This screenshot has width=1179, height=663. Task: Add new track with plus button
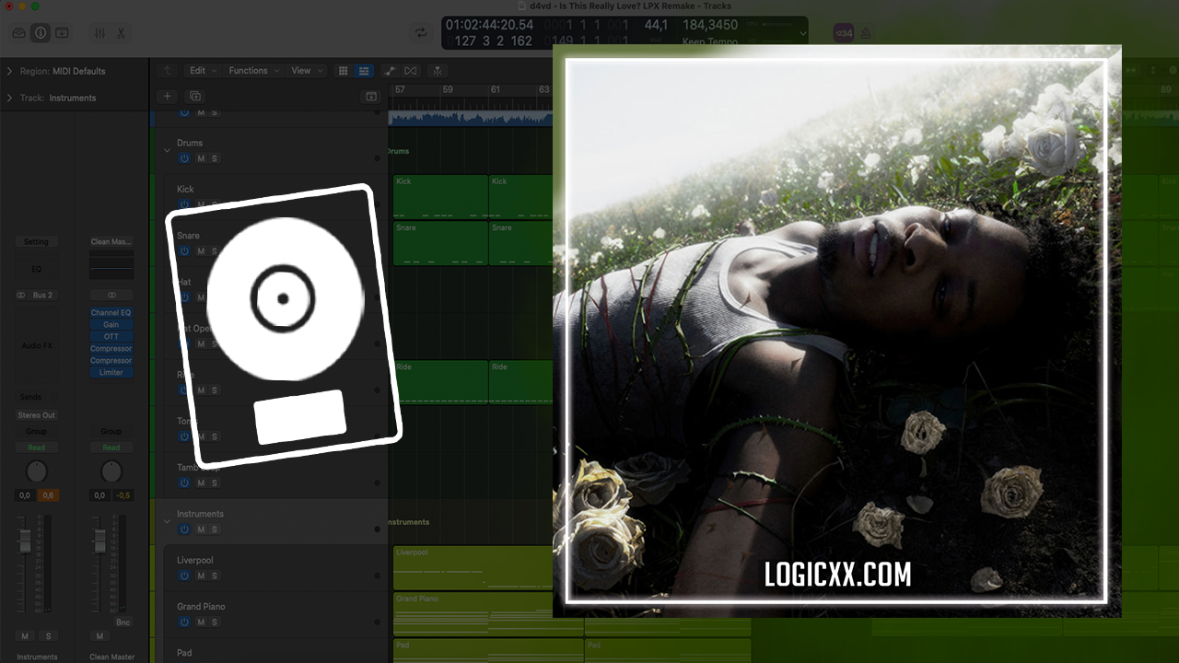coord(167,96)
